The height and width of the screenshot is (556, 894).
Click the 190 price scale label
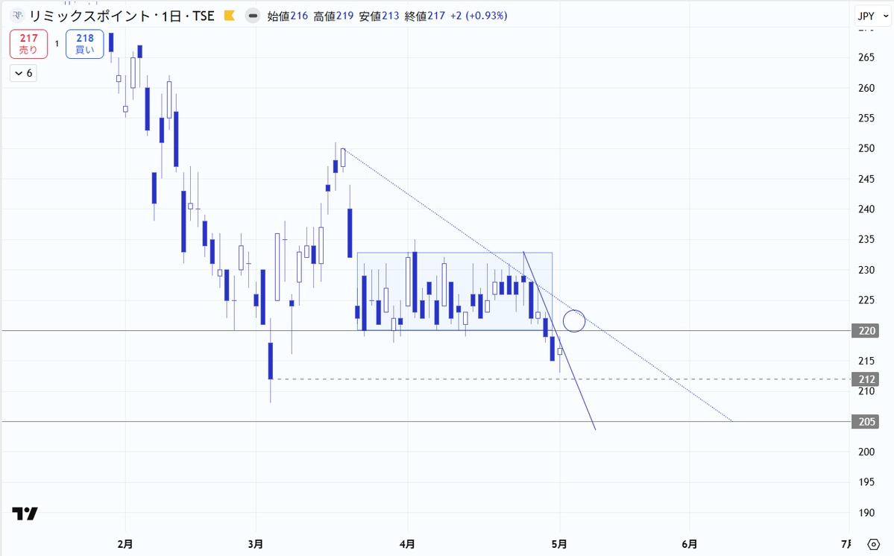click(866, 513)
